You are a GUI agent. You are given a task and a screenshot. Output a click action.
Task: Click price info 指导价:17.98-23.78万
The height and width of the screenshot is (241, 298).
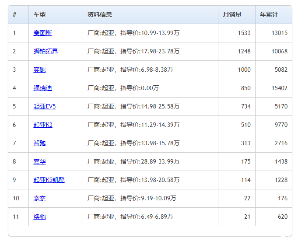(x=150, y=51)
